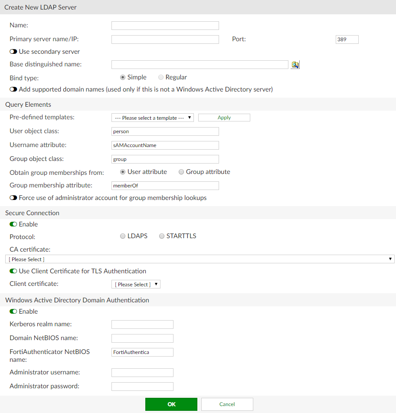
Task: Select STARTTLS protocol option
Action: click(162, 236)
